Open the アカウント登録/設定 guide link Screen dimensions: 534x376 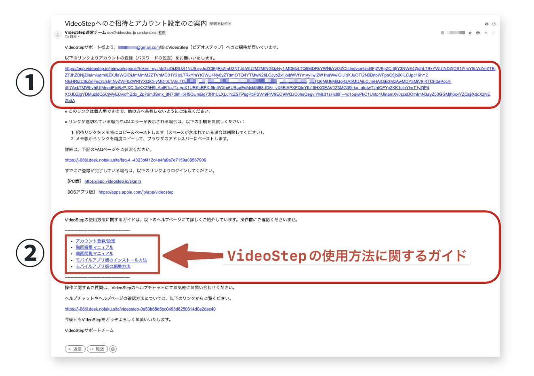[x=95, y=241]
